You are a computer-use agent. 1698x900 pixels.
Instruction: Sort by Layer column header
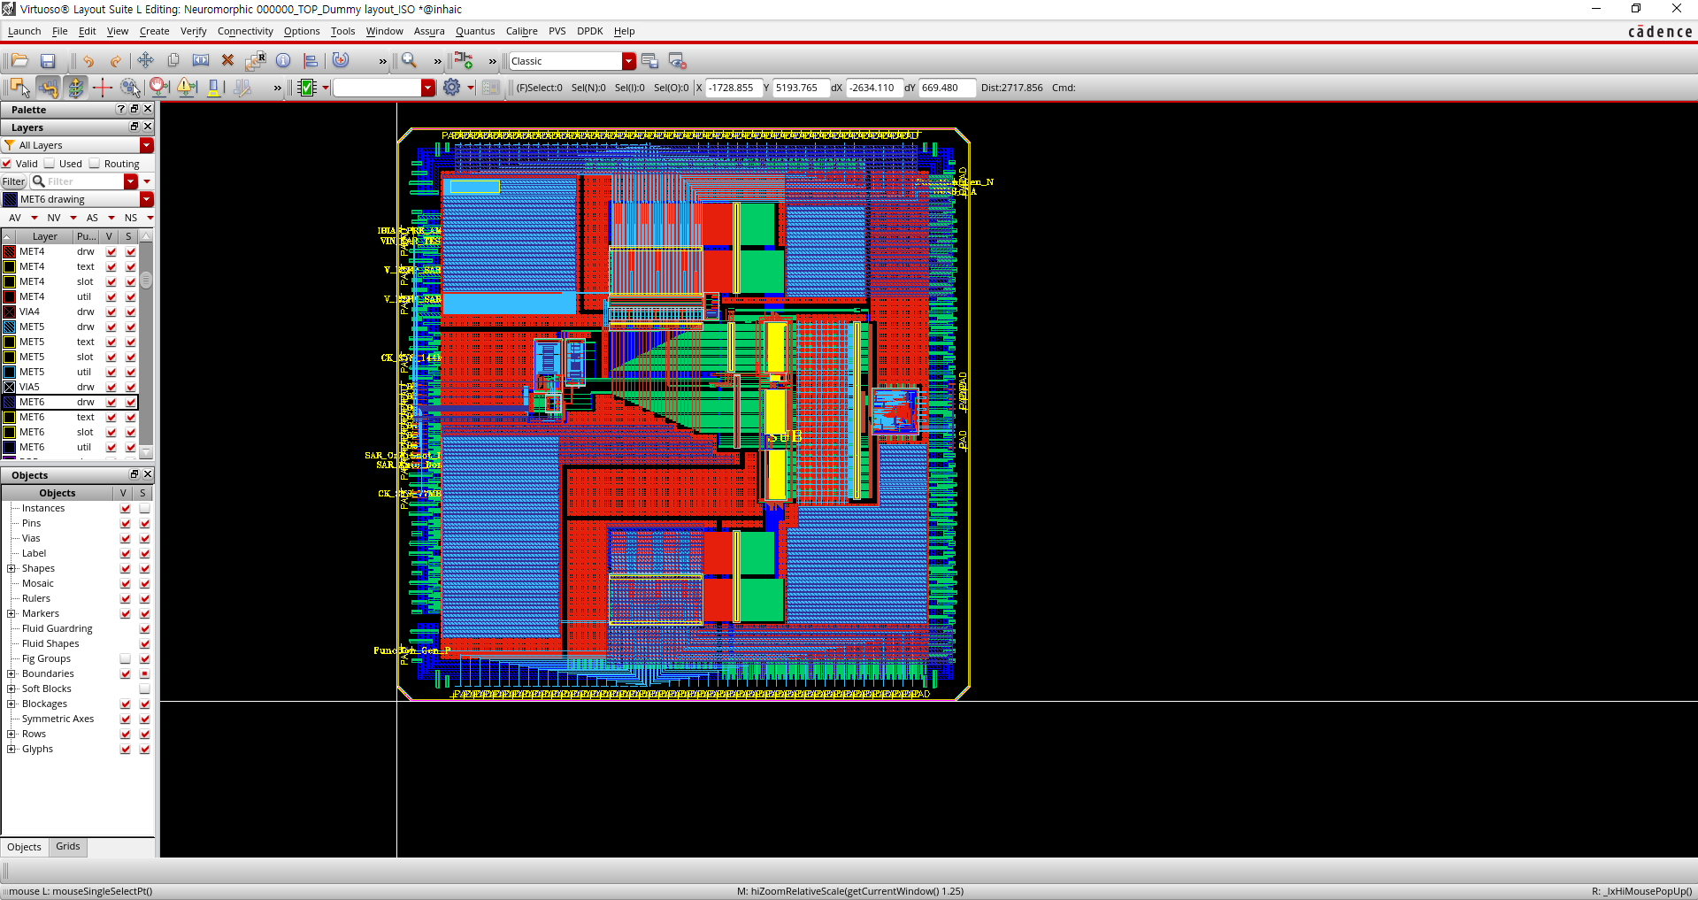[x=44, y=236]
